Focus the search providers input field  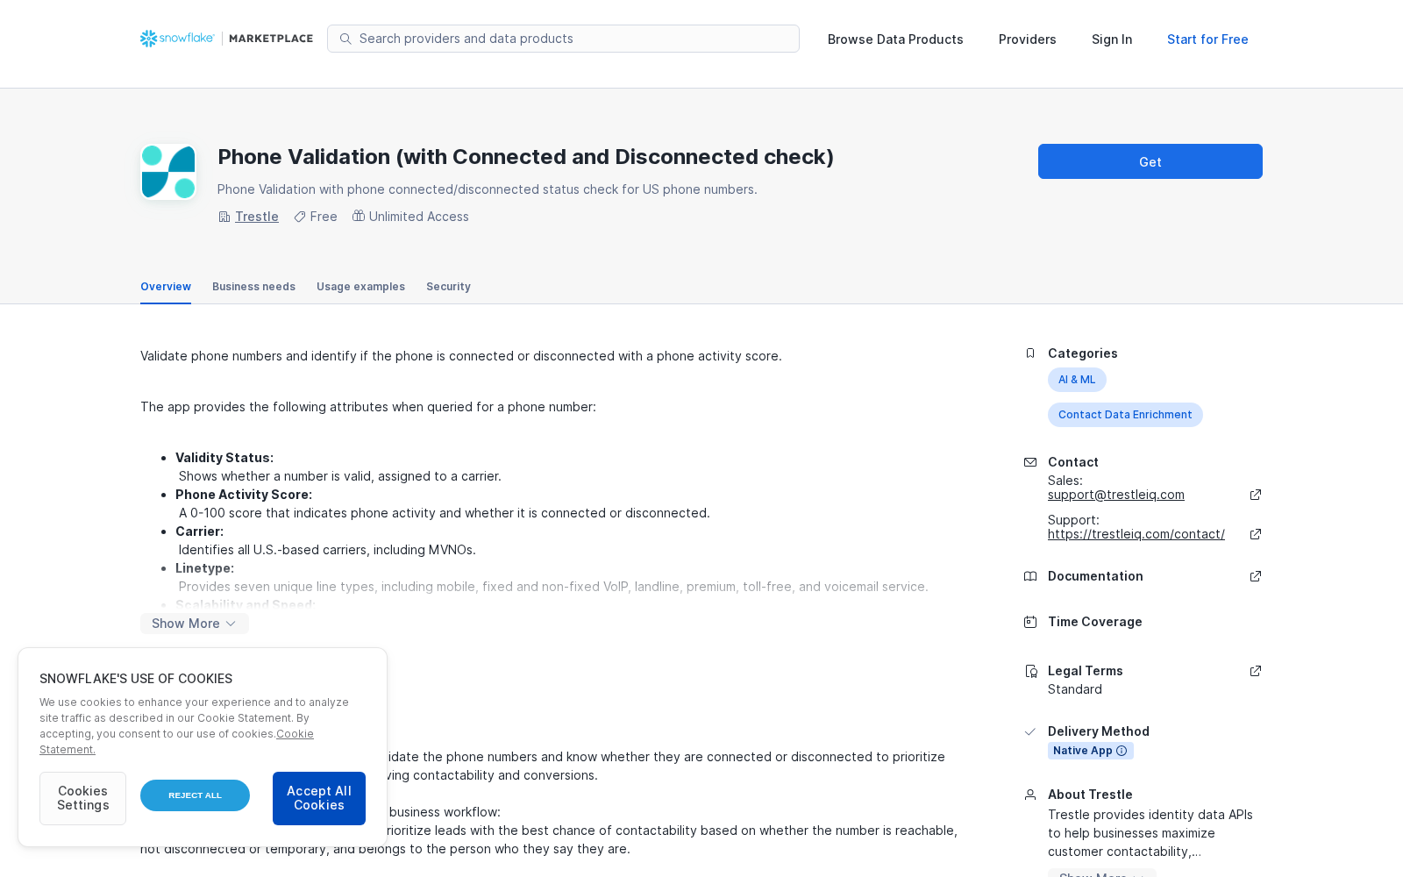563,39
